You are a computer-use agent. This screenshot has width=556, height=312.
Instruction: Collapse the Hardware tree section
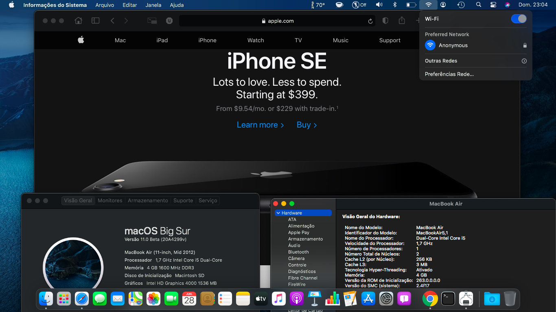click(278, 213)
